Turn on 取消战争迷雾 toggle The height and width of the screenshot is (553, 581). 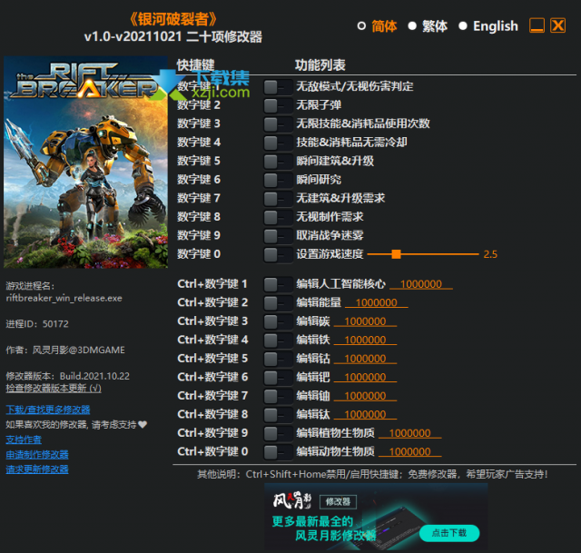click(278, 236)
